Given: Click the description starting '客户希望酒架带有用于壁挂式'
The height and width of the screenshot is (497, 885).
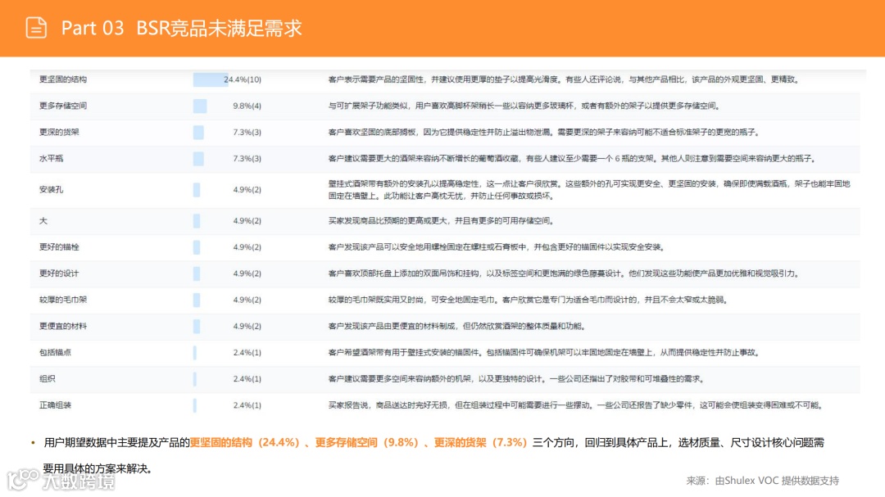Looking at the screenshot, I should [x=544, y=353].
